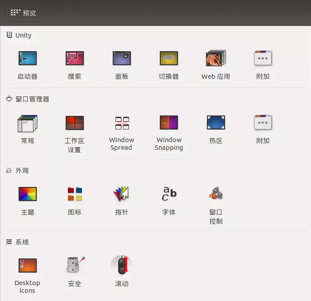Open the 滚动 scrolling settings icon
311x301 pixels.
click(x=122, y=265)
